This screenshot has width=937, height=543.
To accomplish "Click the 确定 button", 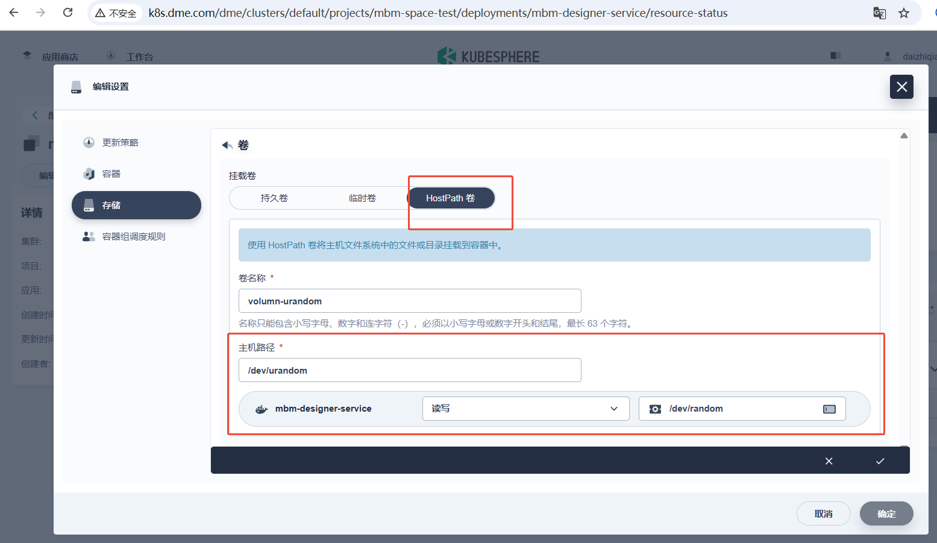I will click(886, 514).
